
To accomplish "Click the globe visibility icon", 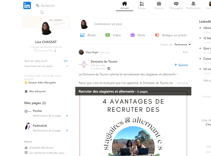I will tap(109, 69).
